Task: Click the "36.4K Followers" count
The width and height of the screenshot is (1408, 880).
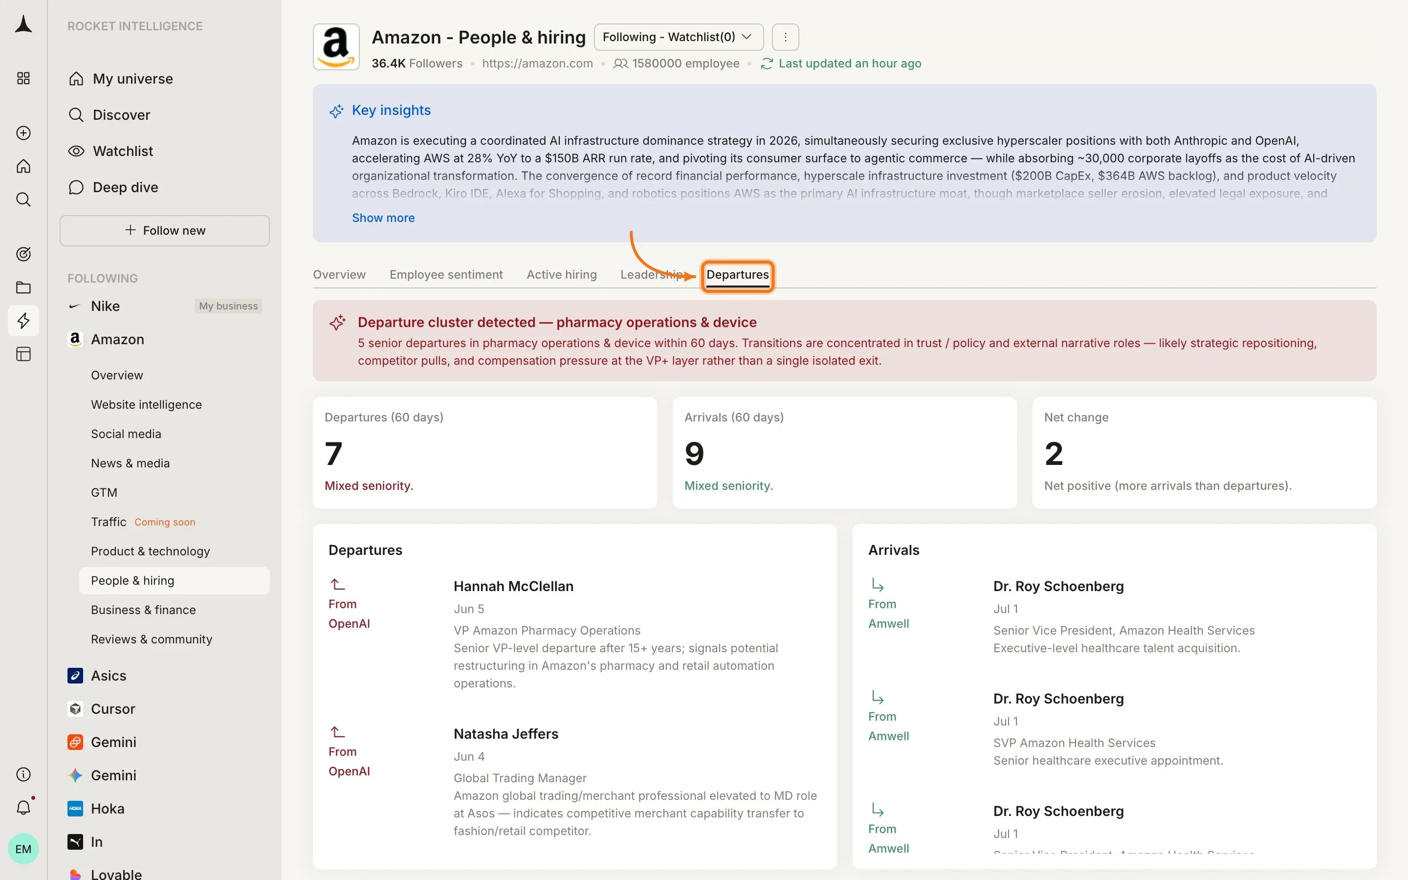Action: [417, 64]
